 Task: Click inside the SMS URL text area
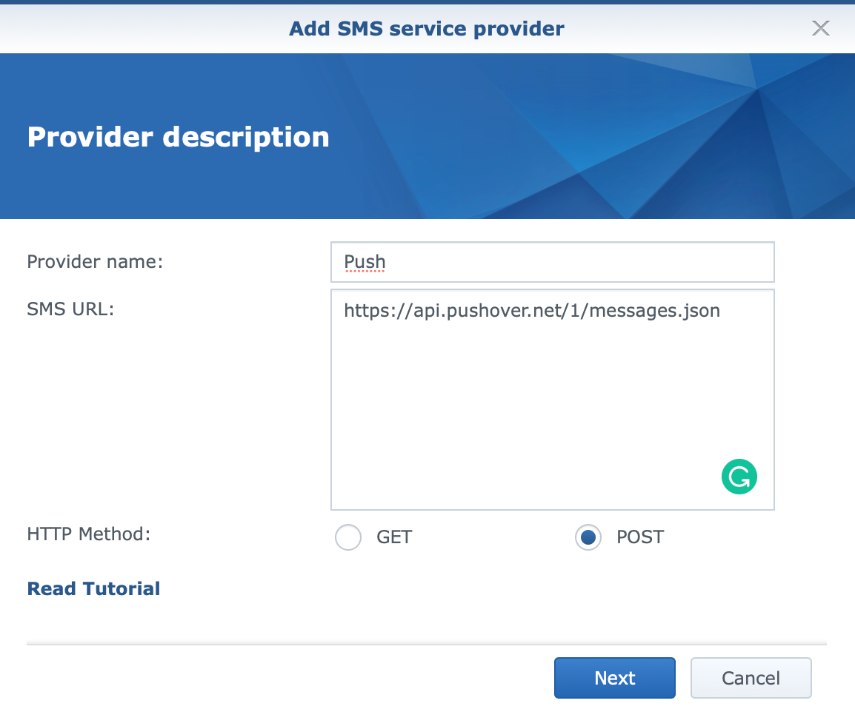(553, 400)
